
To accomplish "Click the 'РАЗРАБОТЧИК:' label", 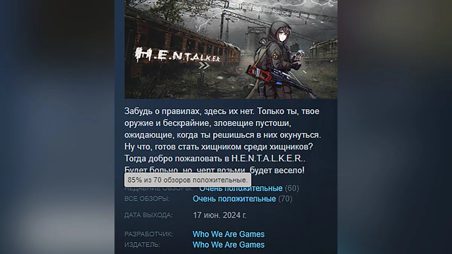I will pyautogui.click(x=149, y=234).
